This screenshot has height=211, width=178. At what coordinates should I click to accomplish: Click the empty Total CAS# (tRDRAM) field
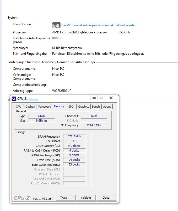(x=74, y=179)
